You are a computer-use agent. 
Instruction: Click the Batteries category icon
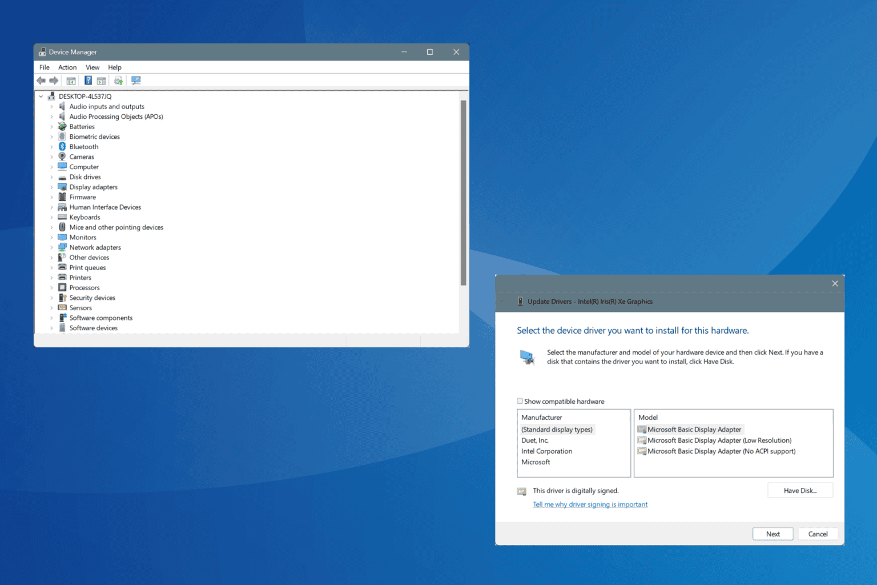[62, 126]
